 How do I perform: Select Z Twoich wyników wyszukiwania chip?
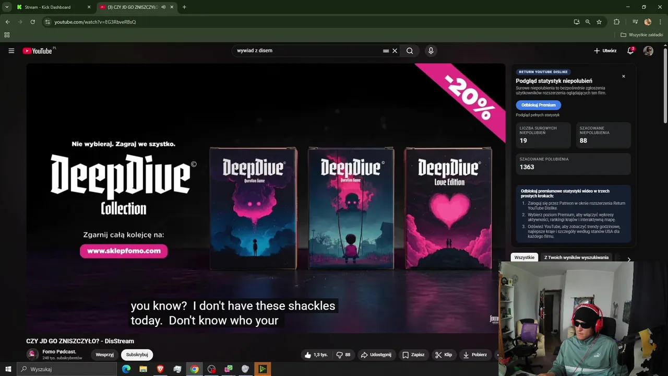click(576, 257)
